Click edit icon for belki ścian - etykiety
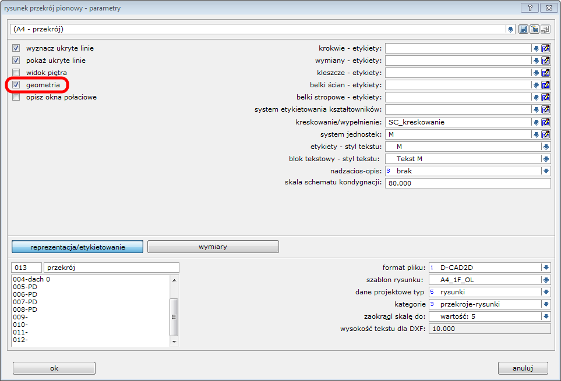The width and height of the screenshot is (561, 381). tap(546, 85)
